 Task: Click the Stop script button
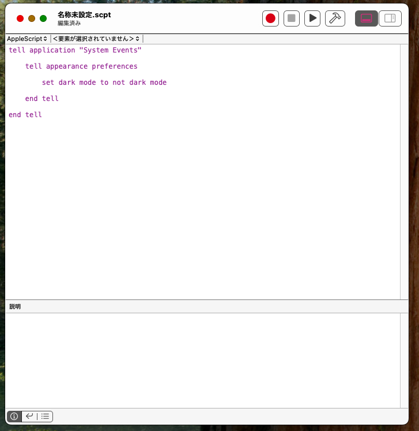(x=291, y=18)
